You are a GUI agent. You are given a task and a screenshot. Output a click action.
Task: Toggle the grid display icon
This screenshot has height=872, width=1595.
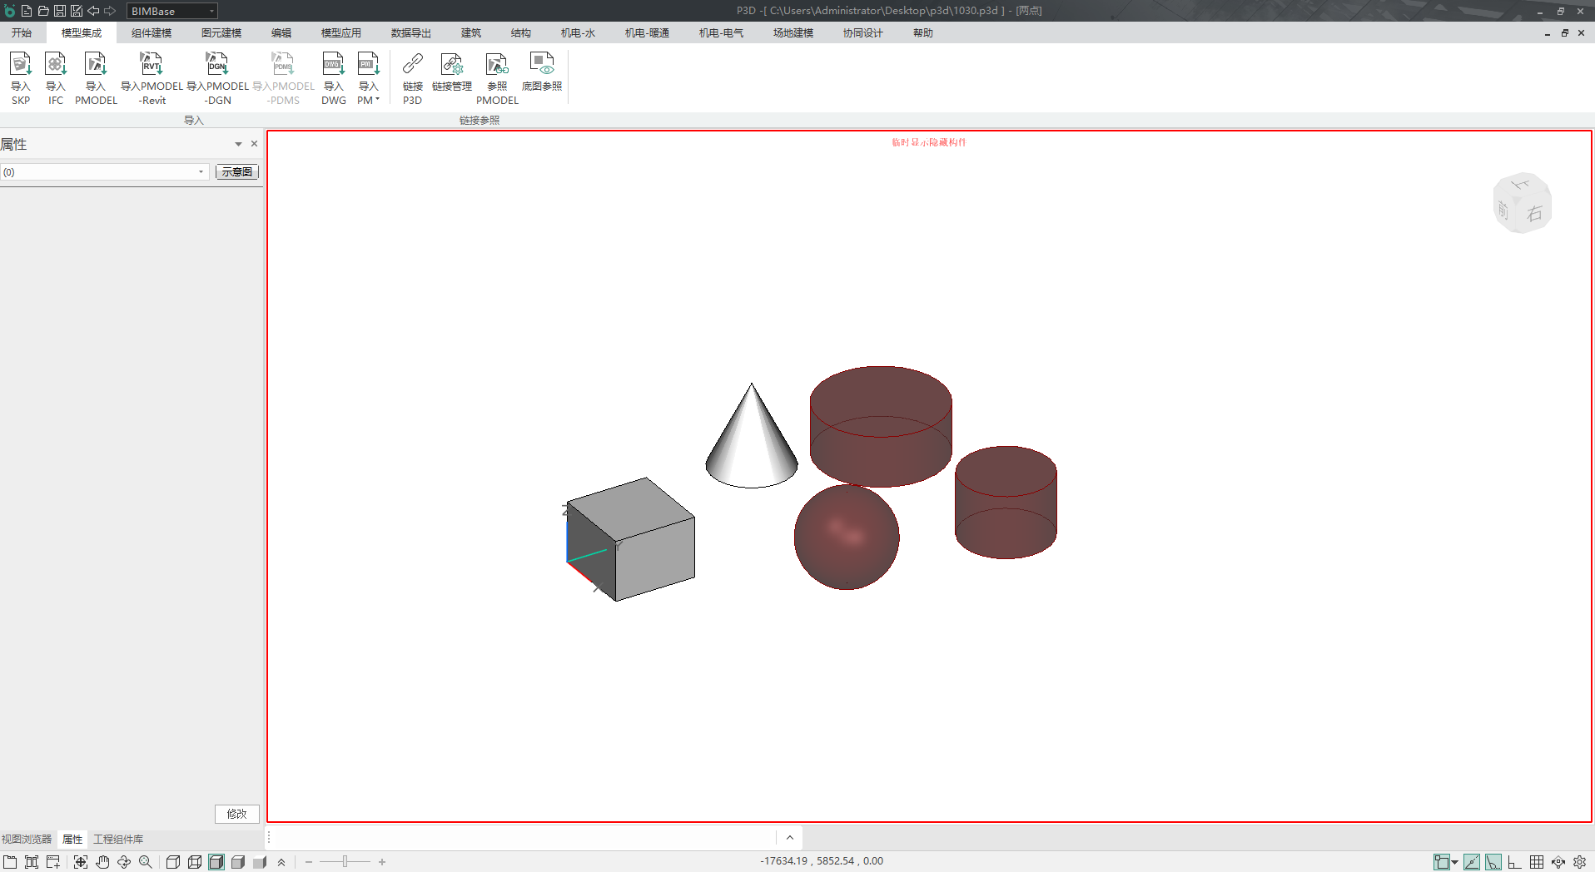[1537, 862]
